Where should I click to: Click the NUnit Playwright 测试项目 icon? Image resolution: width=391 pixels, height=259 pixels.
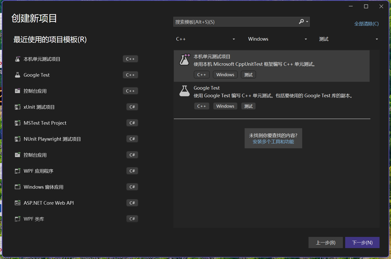click(x=18, y=139)
